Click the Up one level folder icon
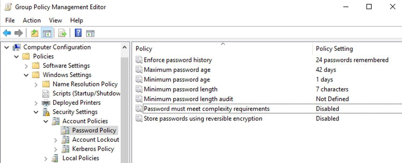 tap(35, 33)
